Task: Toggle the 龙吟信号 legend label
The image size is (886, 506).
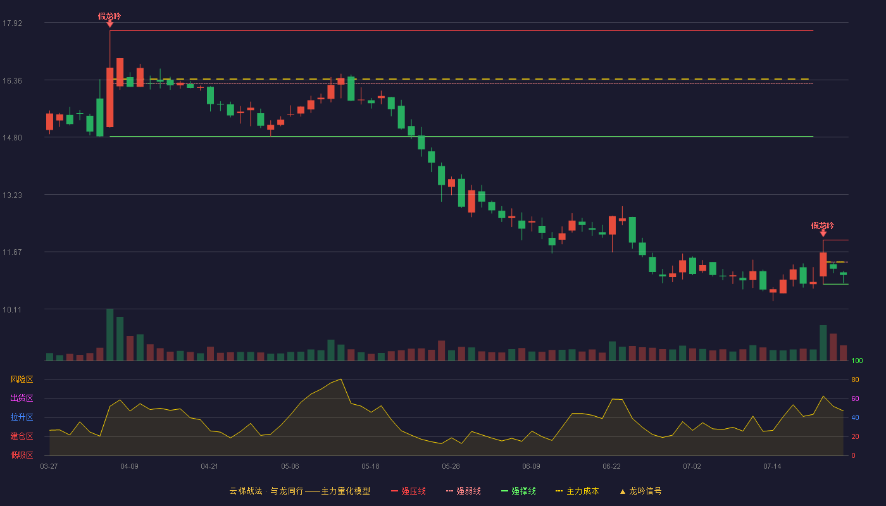Action: click(x=646, y=491)
